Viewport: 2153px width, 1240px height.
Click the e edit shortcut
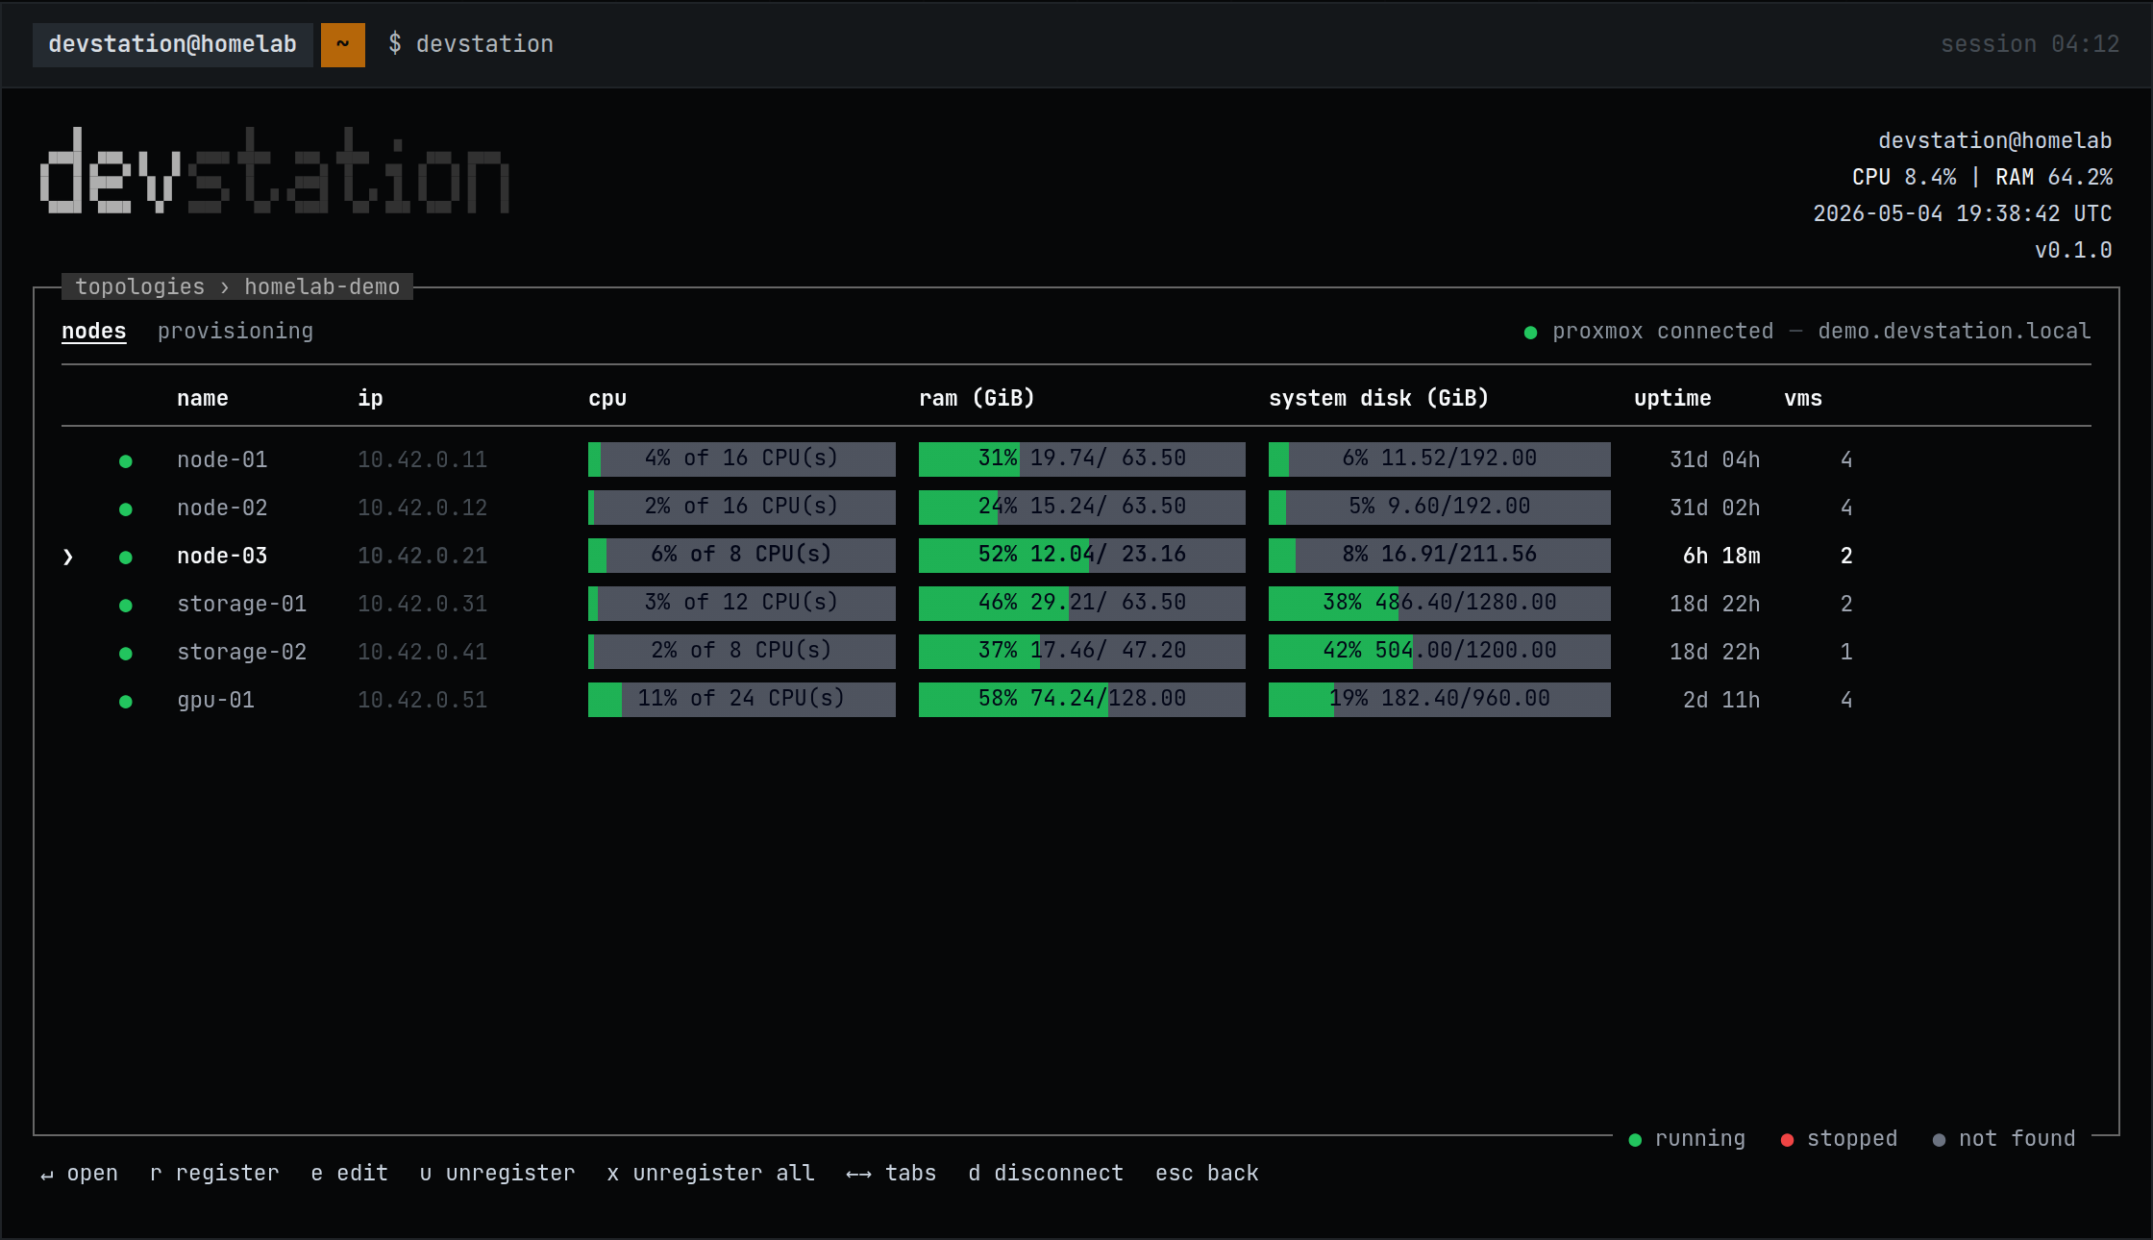(350, 1173)
